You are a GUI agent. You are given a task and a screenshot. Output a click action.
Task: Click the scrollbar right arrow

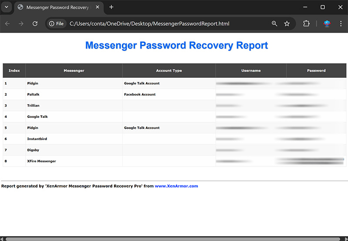(345, 239)
